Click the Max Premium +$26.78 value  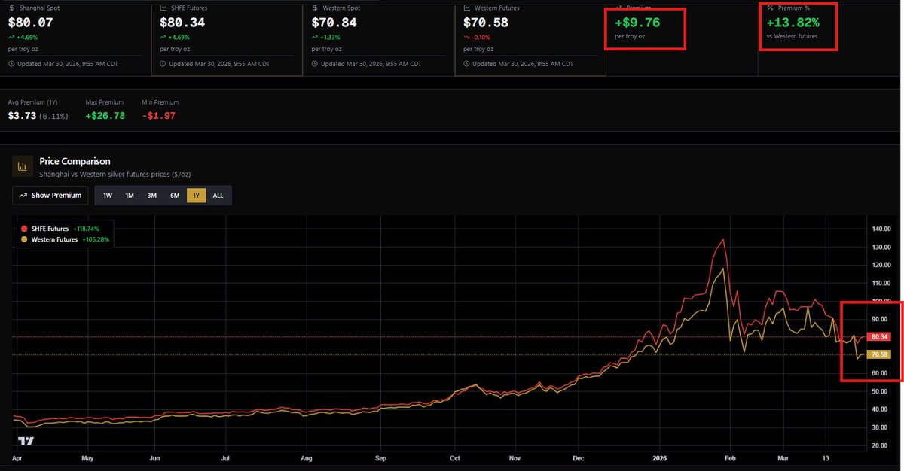(105, 116)
